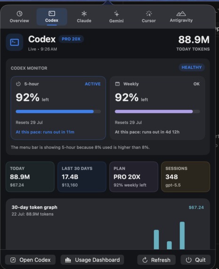The height and width of the screenshot is (269, 219).
Task: Switch to the Gemini tab
Action: 116,17
